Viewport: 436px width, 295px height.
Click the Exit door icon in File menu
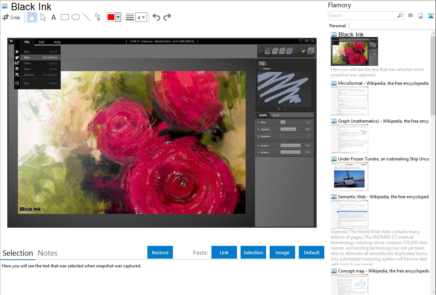coord(17,83)
